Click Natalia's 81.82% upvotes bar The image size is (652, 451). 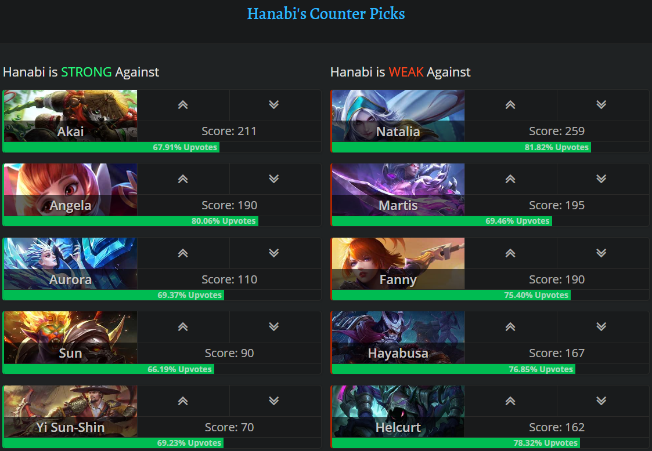coord(461,147)
